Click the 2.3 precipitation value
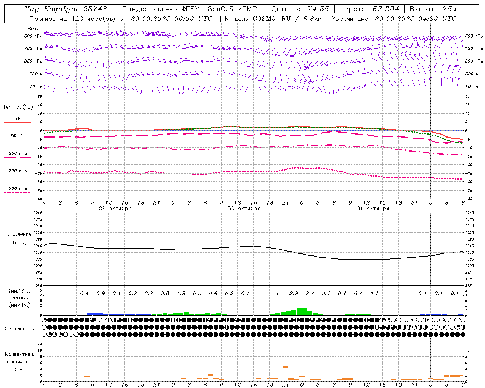The image size is (485, 388). (310, 294)
